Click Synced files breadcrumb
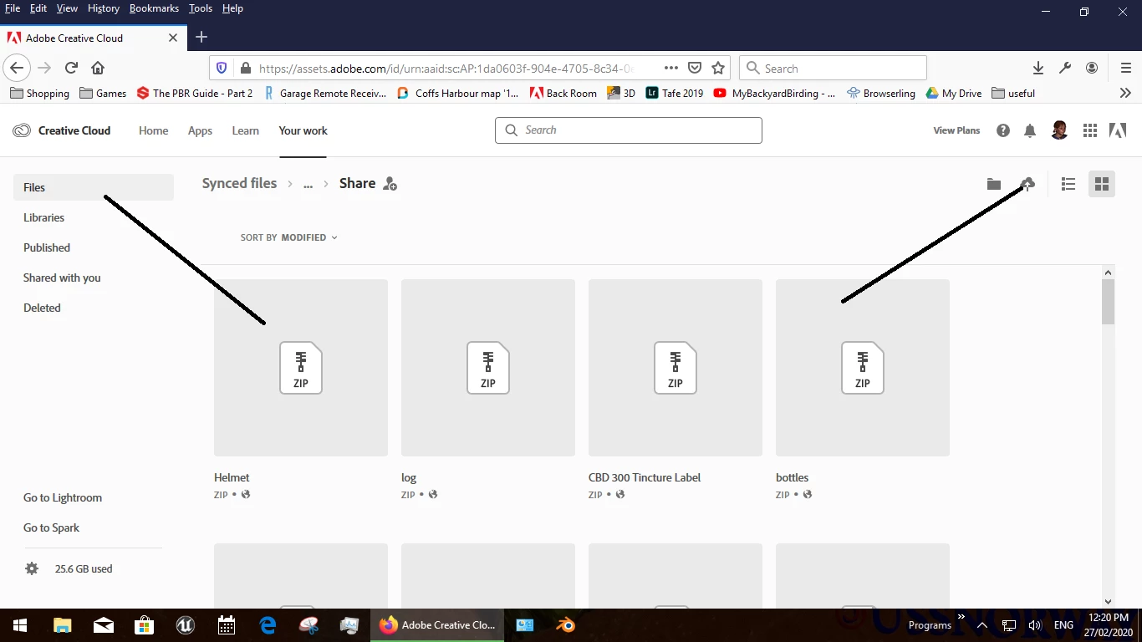This screenshot has height=642, width=1142. (239, 183)
